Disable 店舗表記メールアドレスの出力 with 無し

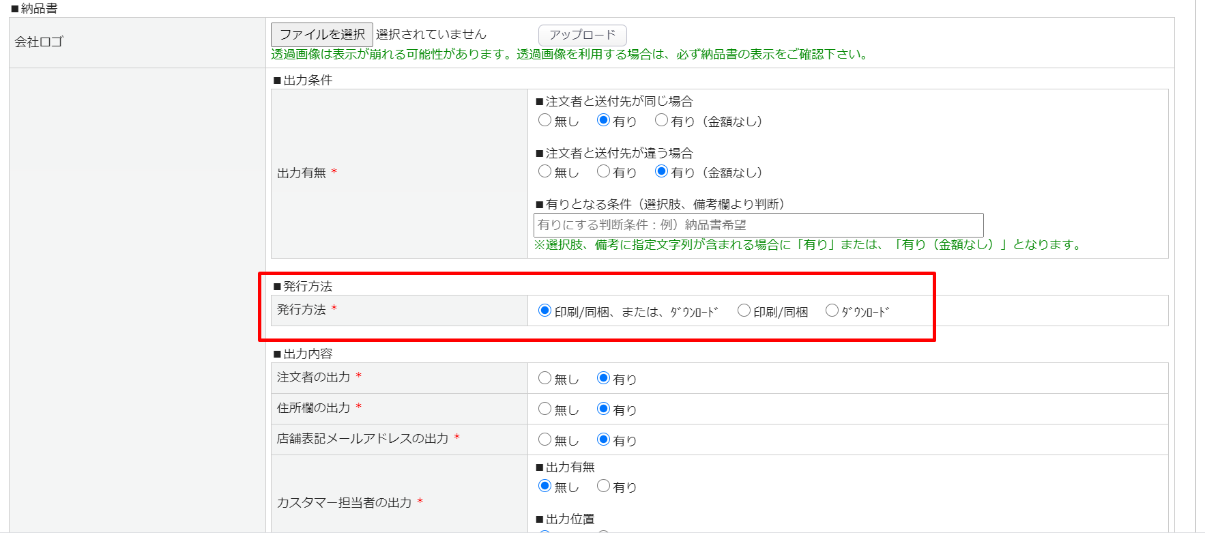(545, 440)
